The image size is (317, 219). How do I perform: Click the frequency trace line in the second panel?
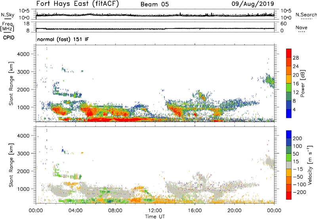coord(155,28)
